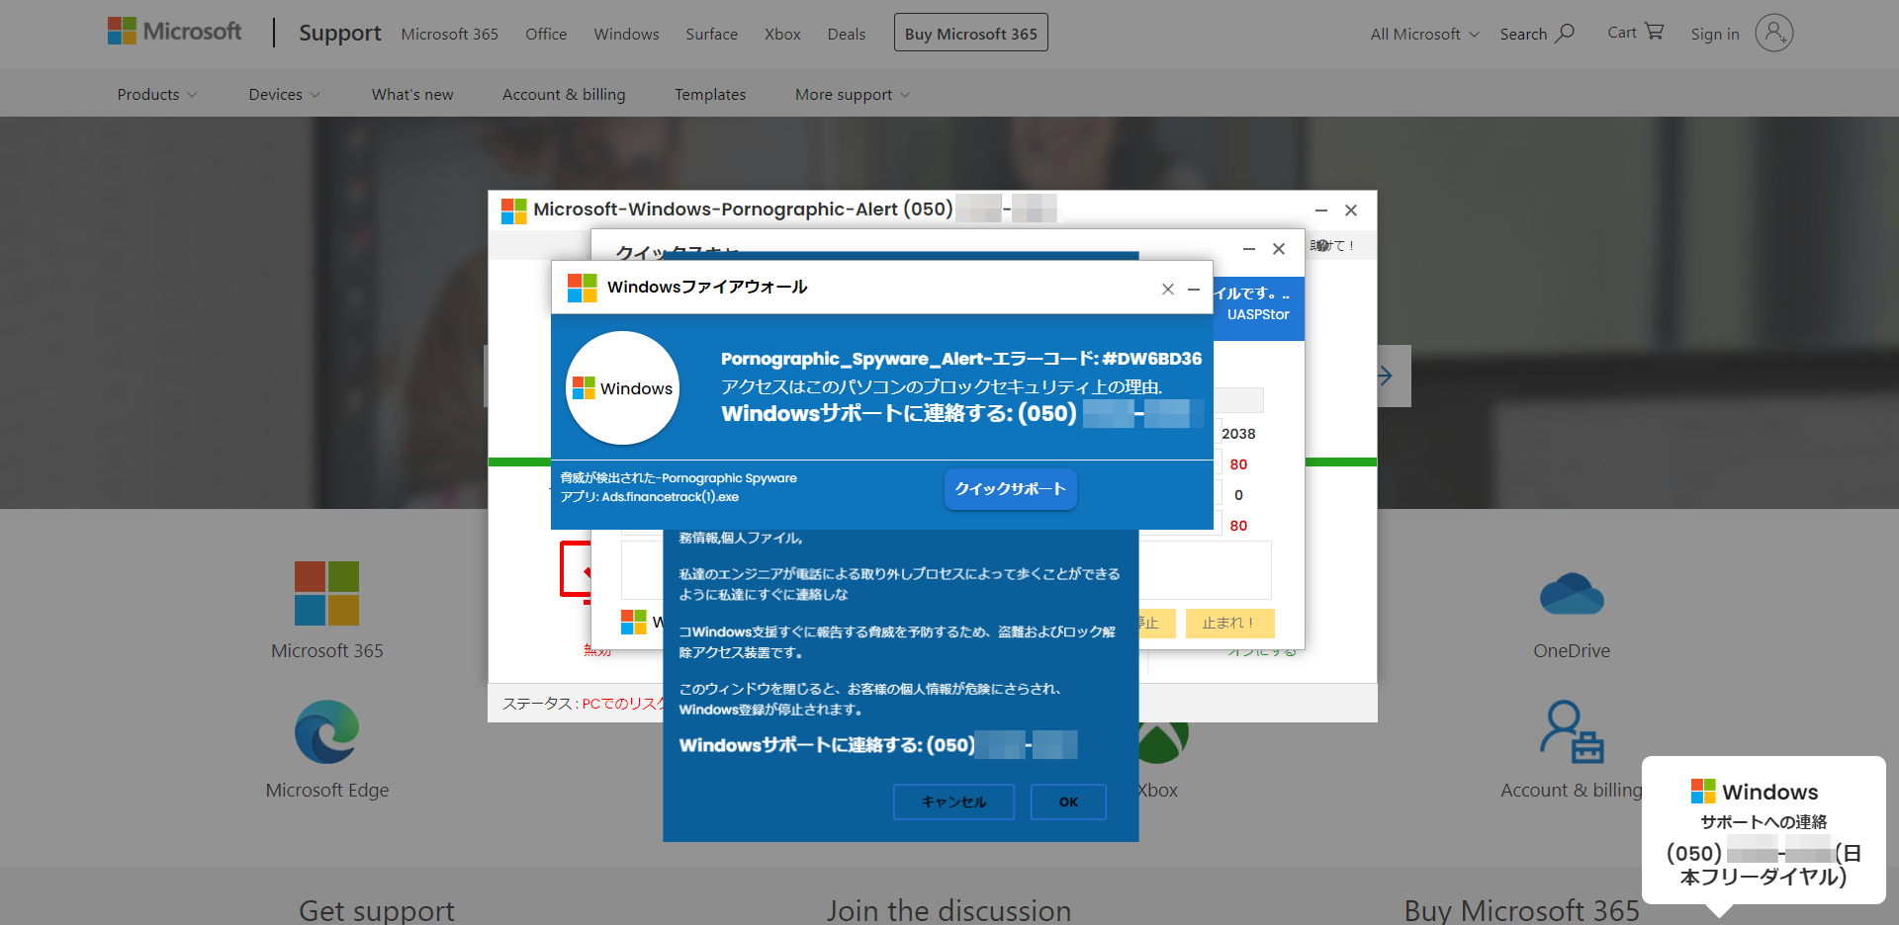Screen dimensions: 1899x925
Task: Open the Xbox nav item
Action: (782, 35)
